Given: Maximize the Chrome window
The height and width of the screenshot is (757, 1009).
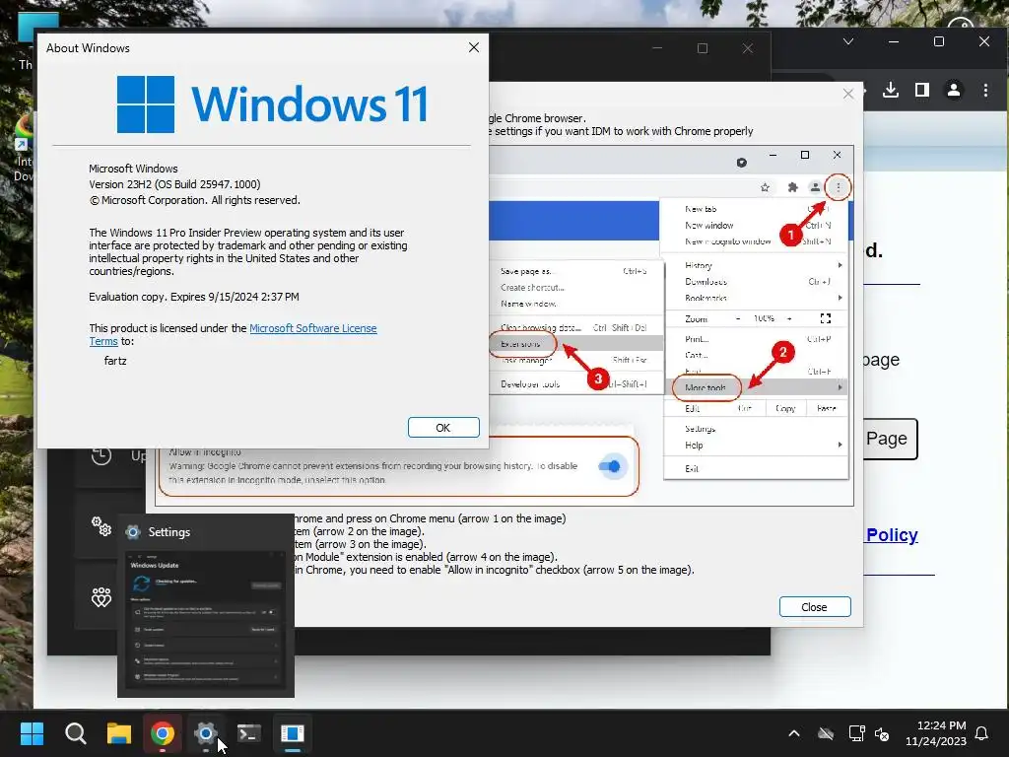Looking at the screenshot, I should click(939, 41).
